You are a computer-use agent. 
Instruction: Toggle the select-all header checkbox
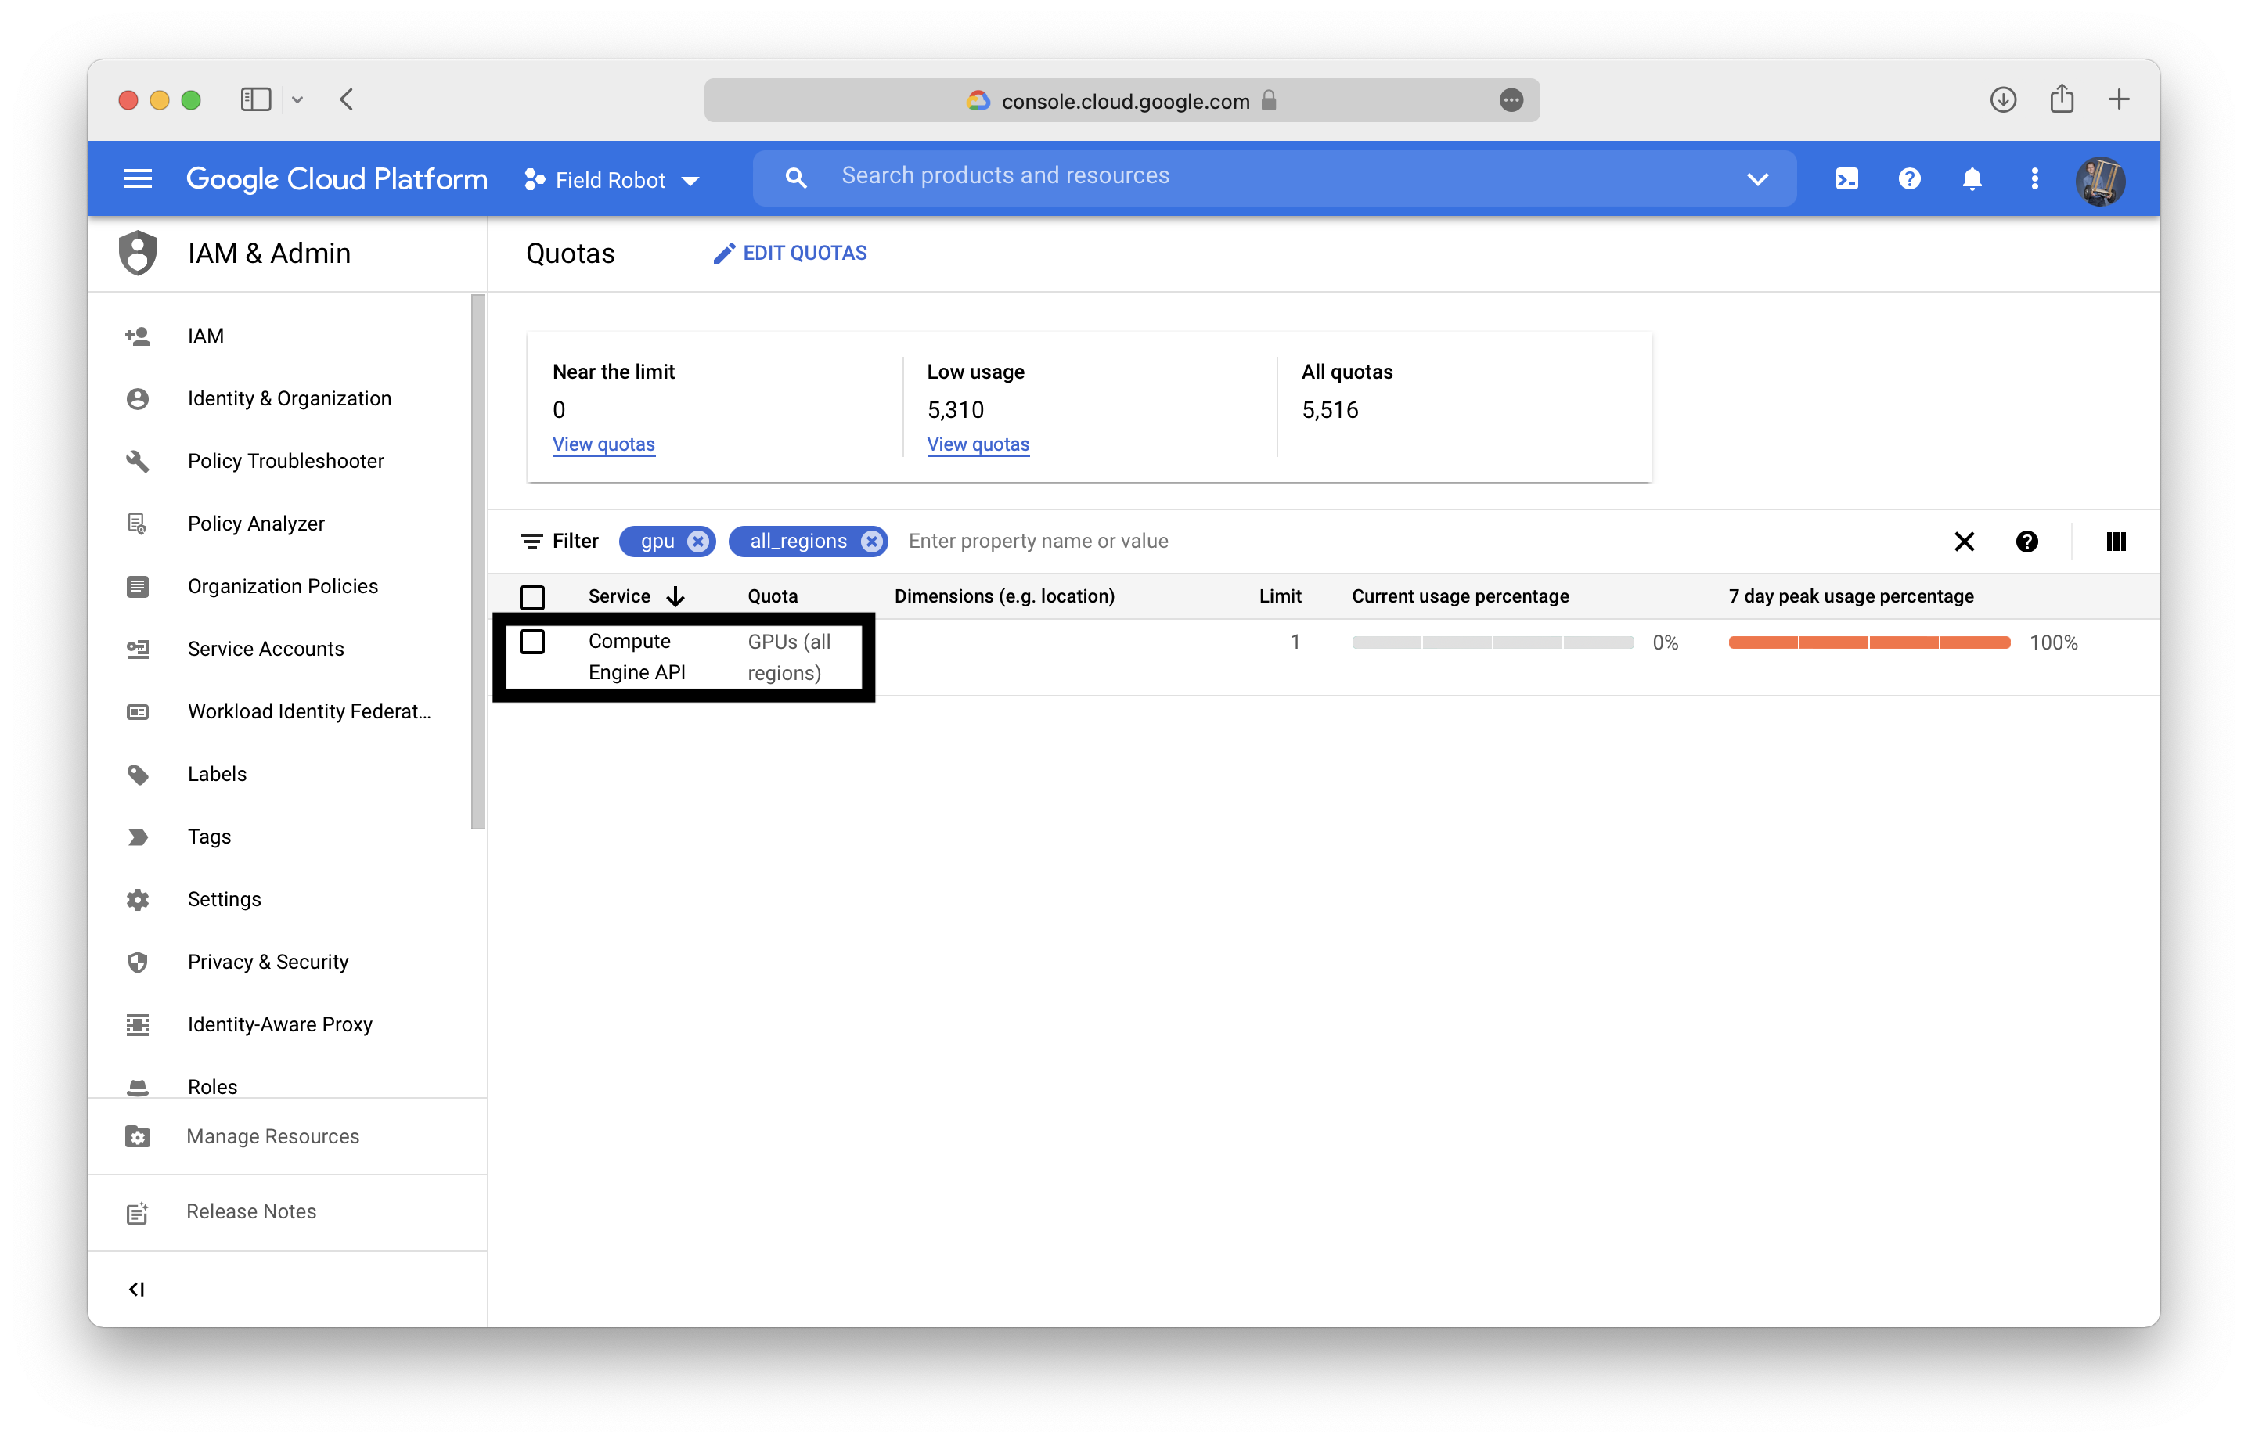pyautogui.click(x=532, y=597)
